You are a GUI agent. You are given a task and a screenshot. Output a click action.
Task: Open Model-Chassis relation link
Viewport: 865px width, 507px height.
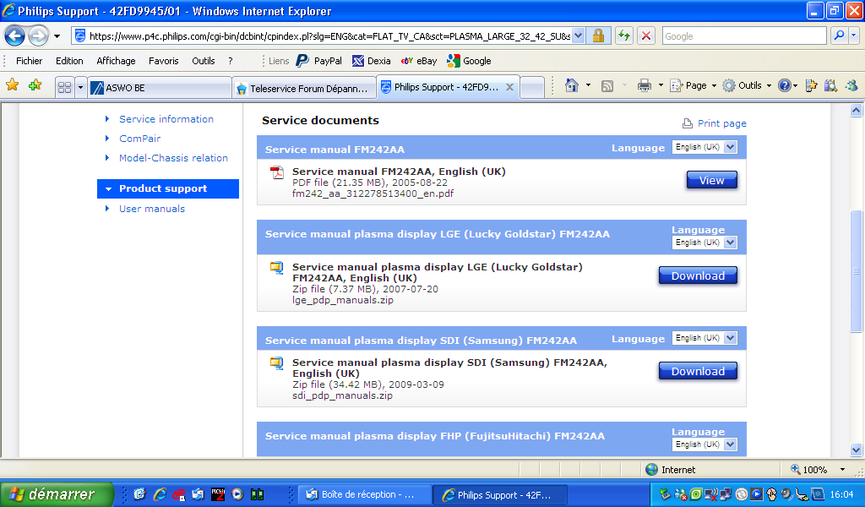click(173, 158)
